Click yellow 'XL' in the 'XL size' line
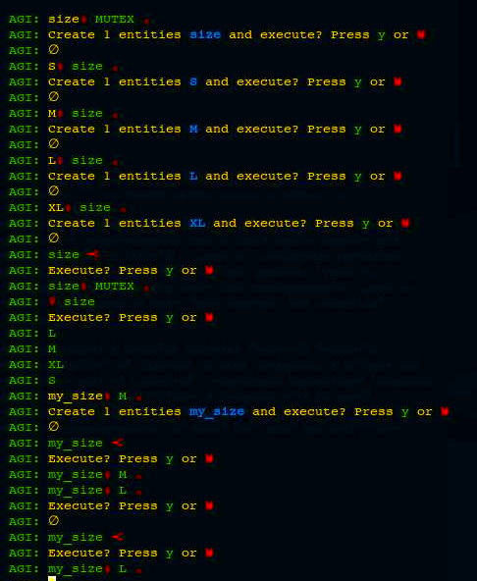The height and width of the screenshot is (581, 477). pyautogui.click(x=56, y=207)
